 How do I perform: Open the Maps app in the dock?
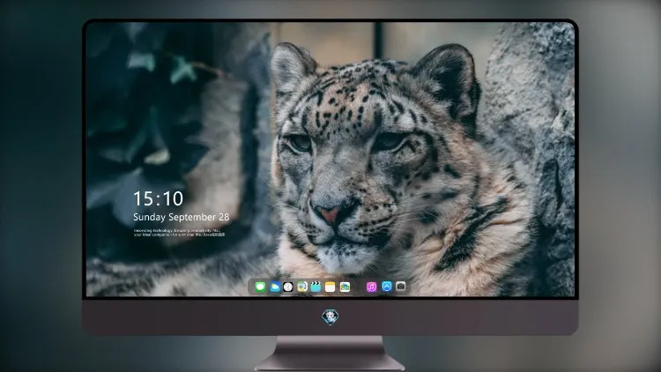point(301,287)
